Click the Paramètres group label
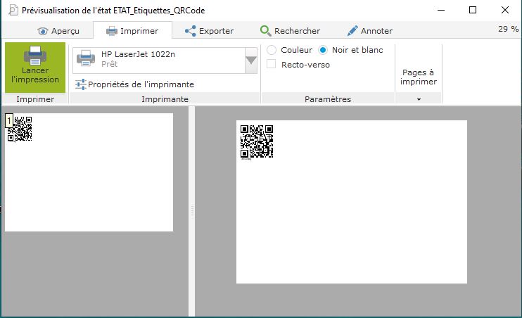 [328, 99]
